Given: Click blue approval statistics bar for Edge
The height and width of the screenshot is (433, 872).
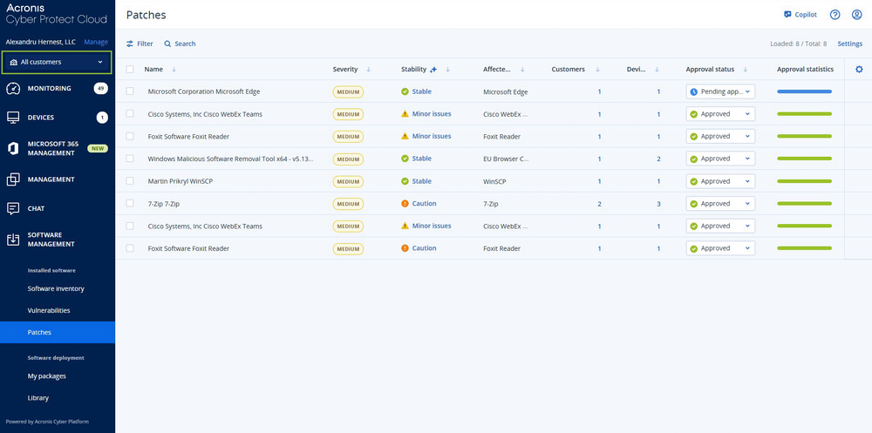Looking at the screenshot, I should point(804,91).
